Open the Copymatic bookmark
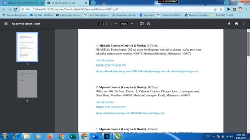The image size is (250, 140). pyautogui.click(x=147, y=15)
